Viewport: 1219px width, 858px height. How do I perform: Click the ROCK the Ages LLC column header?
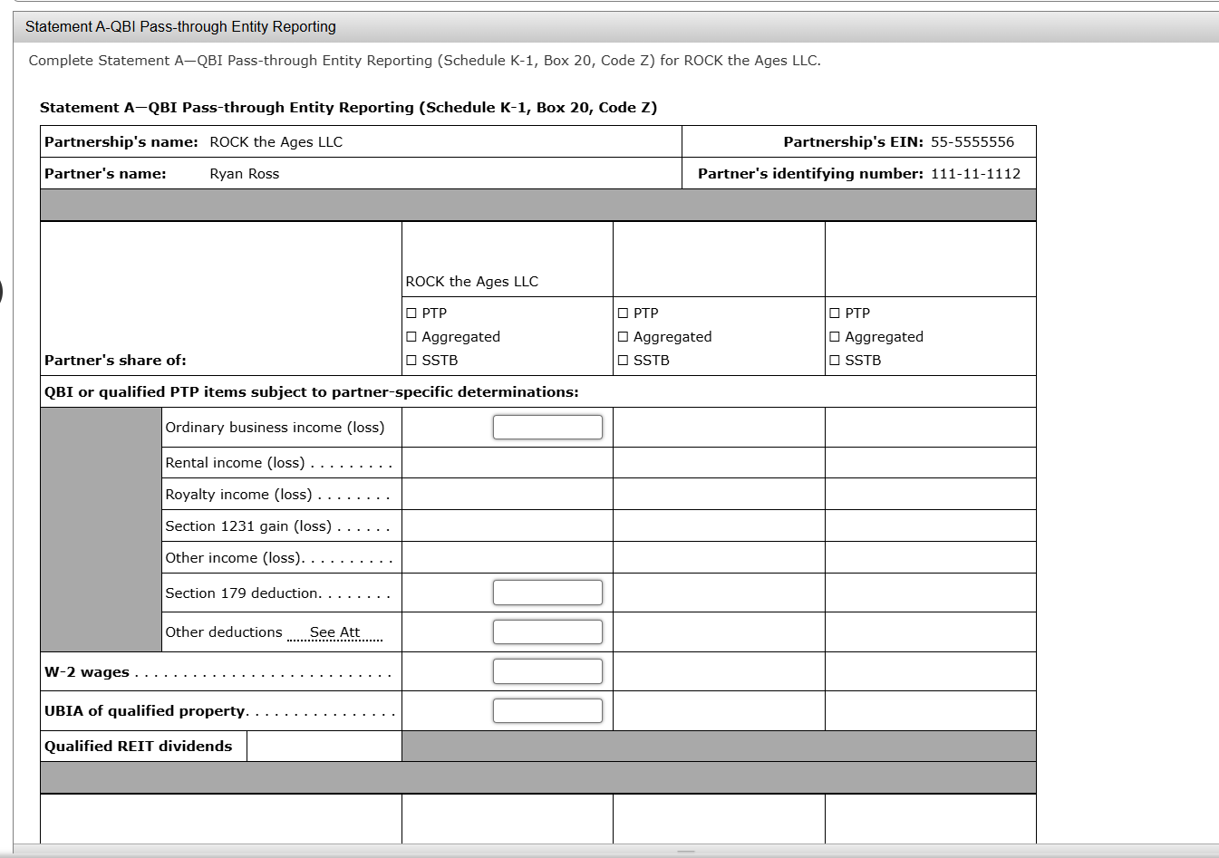point(472,282)
